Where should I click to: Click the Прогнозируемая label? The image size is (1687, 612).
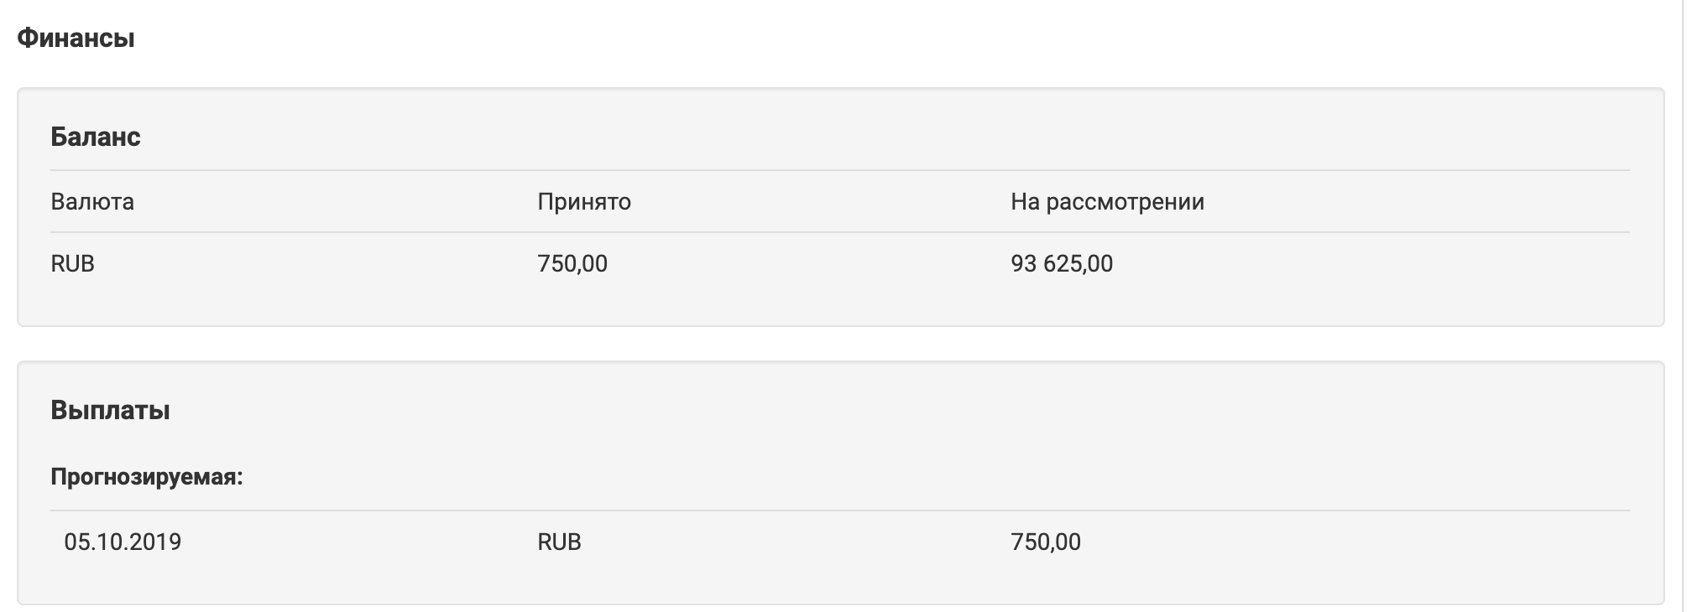pos(147,477)
